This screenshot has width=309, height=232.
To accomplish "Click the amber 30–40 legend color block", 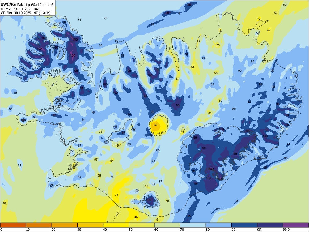I will (90, 225).
